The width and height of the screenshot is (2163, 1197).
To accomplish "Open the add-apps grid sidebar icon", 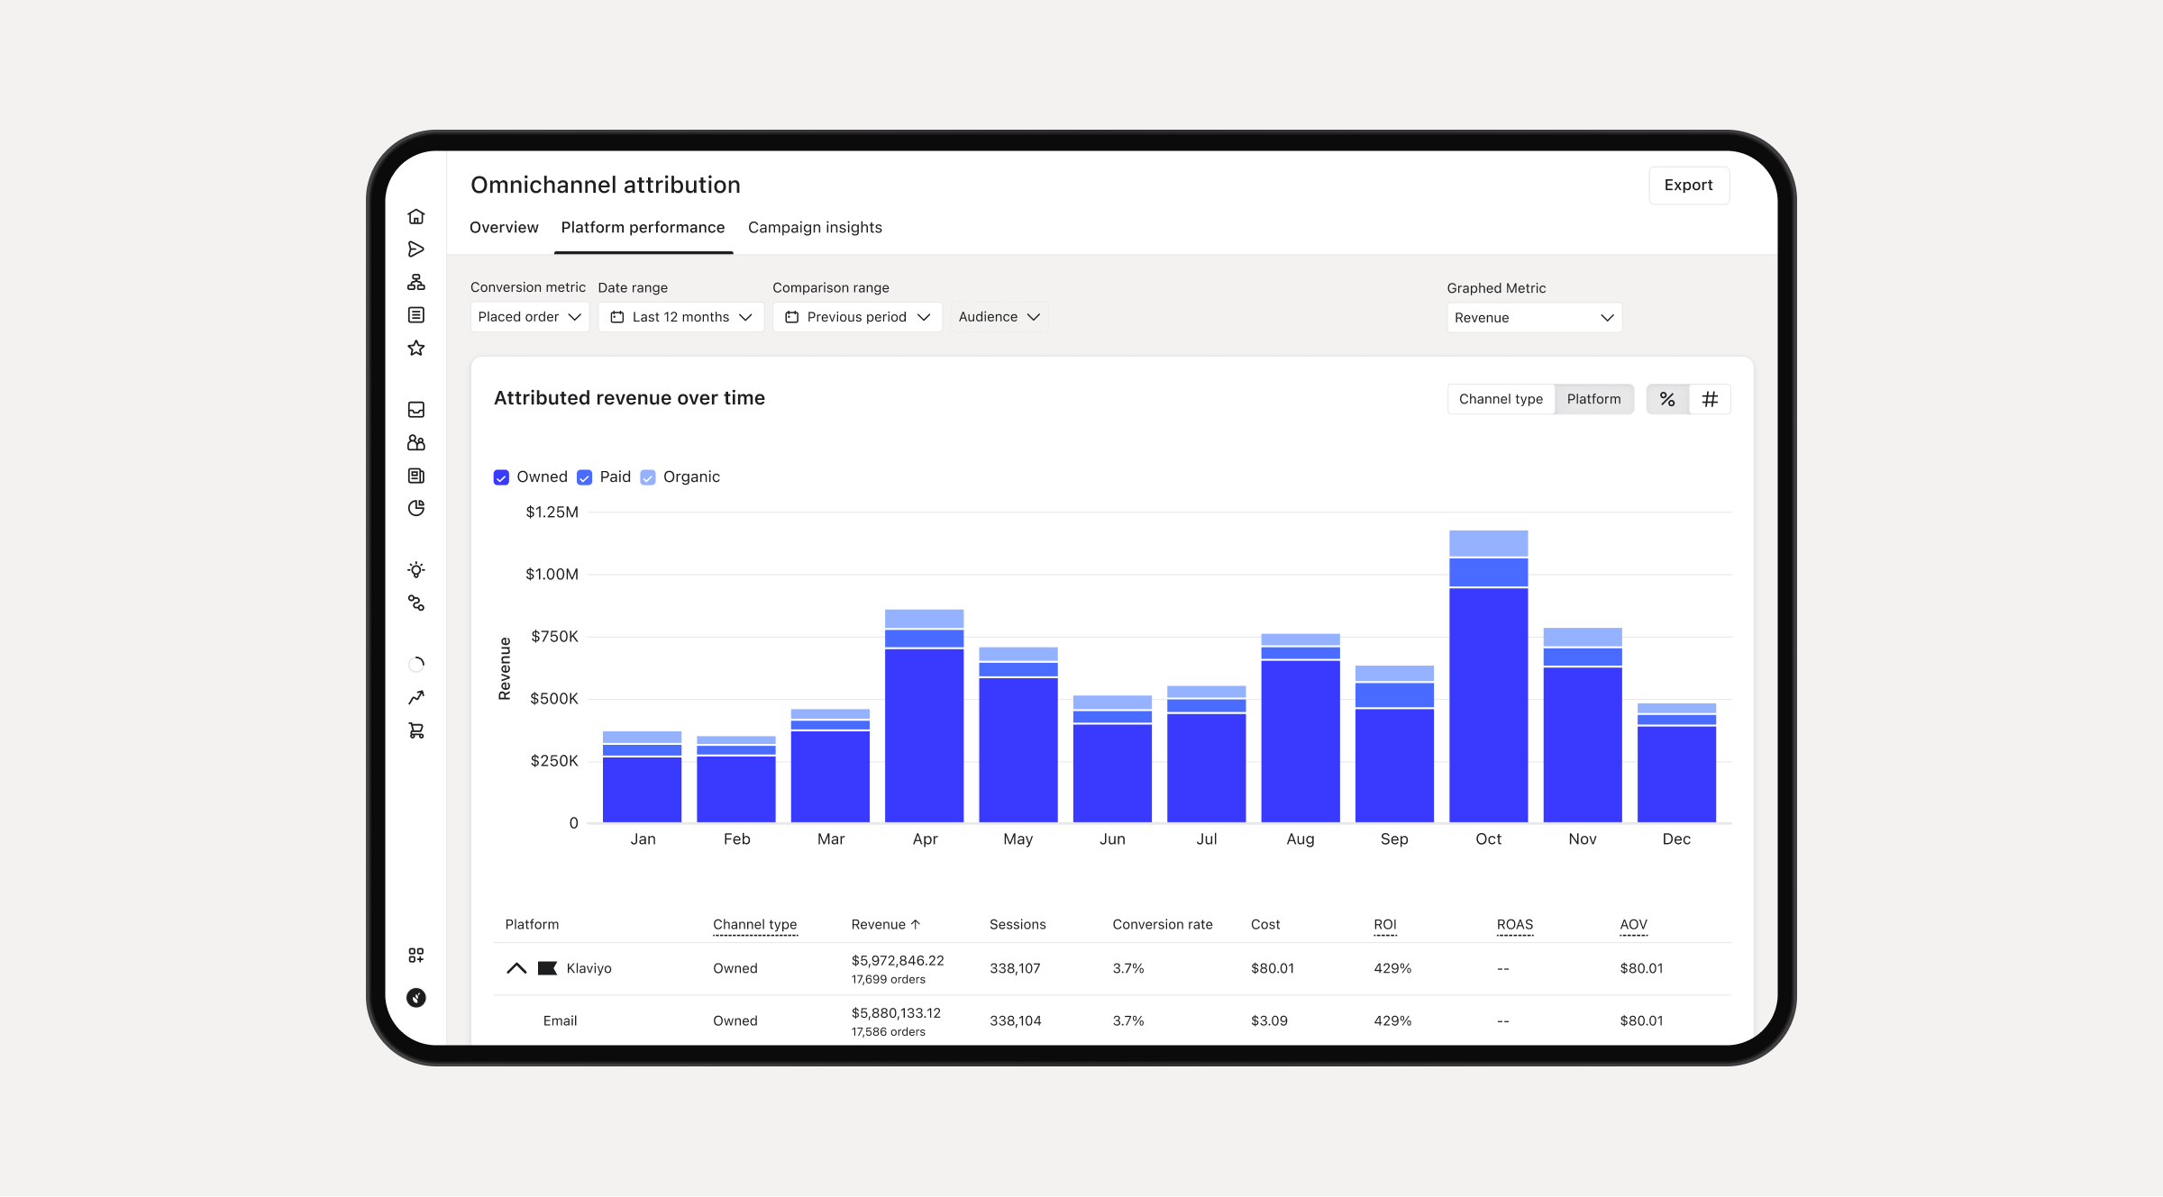I will 415,955.
